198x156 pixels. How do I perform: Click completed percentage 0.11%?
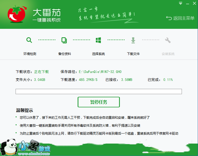point(168,80)
